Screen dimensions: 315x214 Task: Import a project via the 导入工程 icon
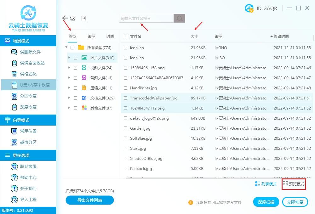pyautogui.click(x=14, y=200)
